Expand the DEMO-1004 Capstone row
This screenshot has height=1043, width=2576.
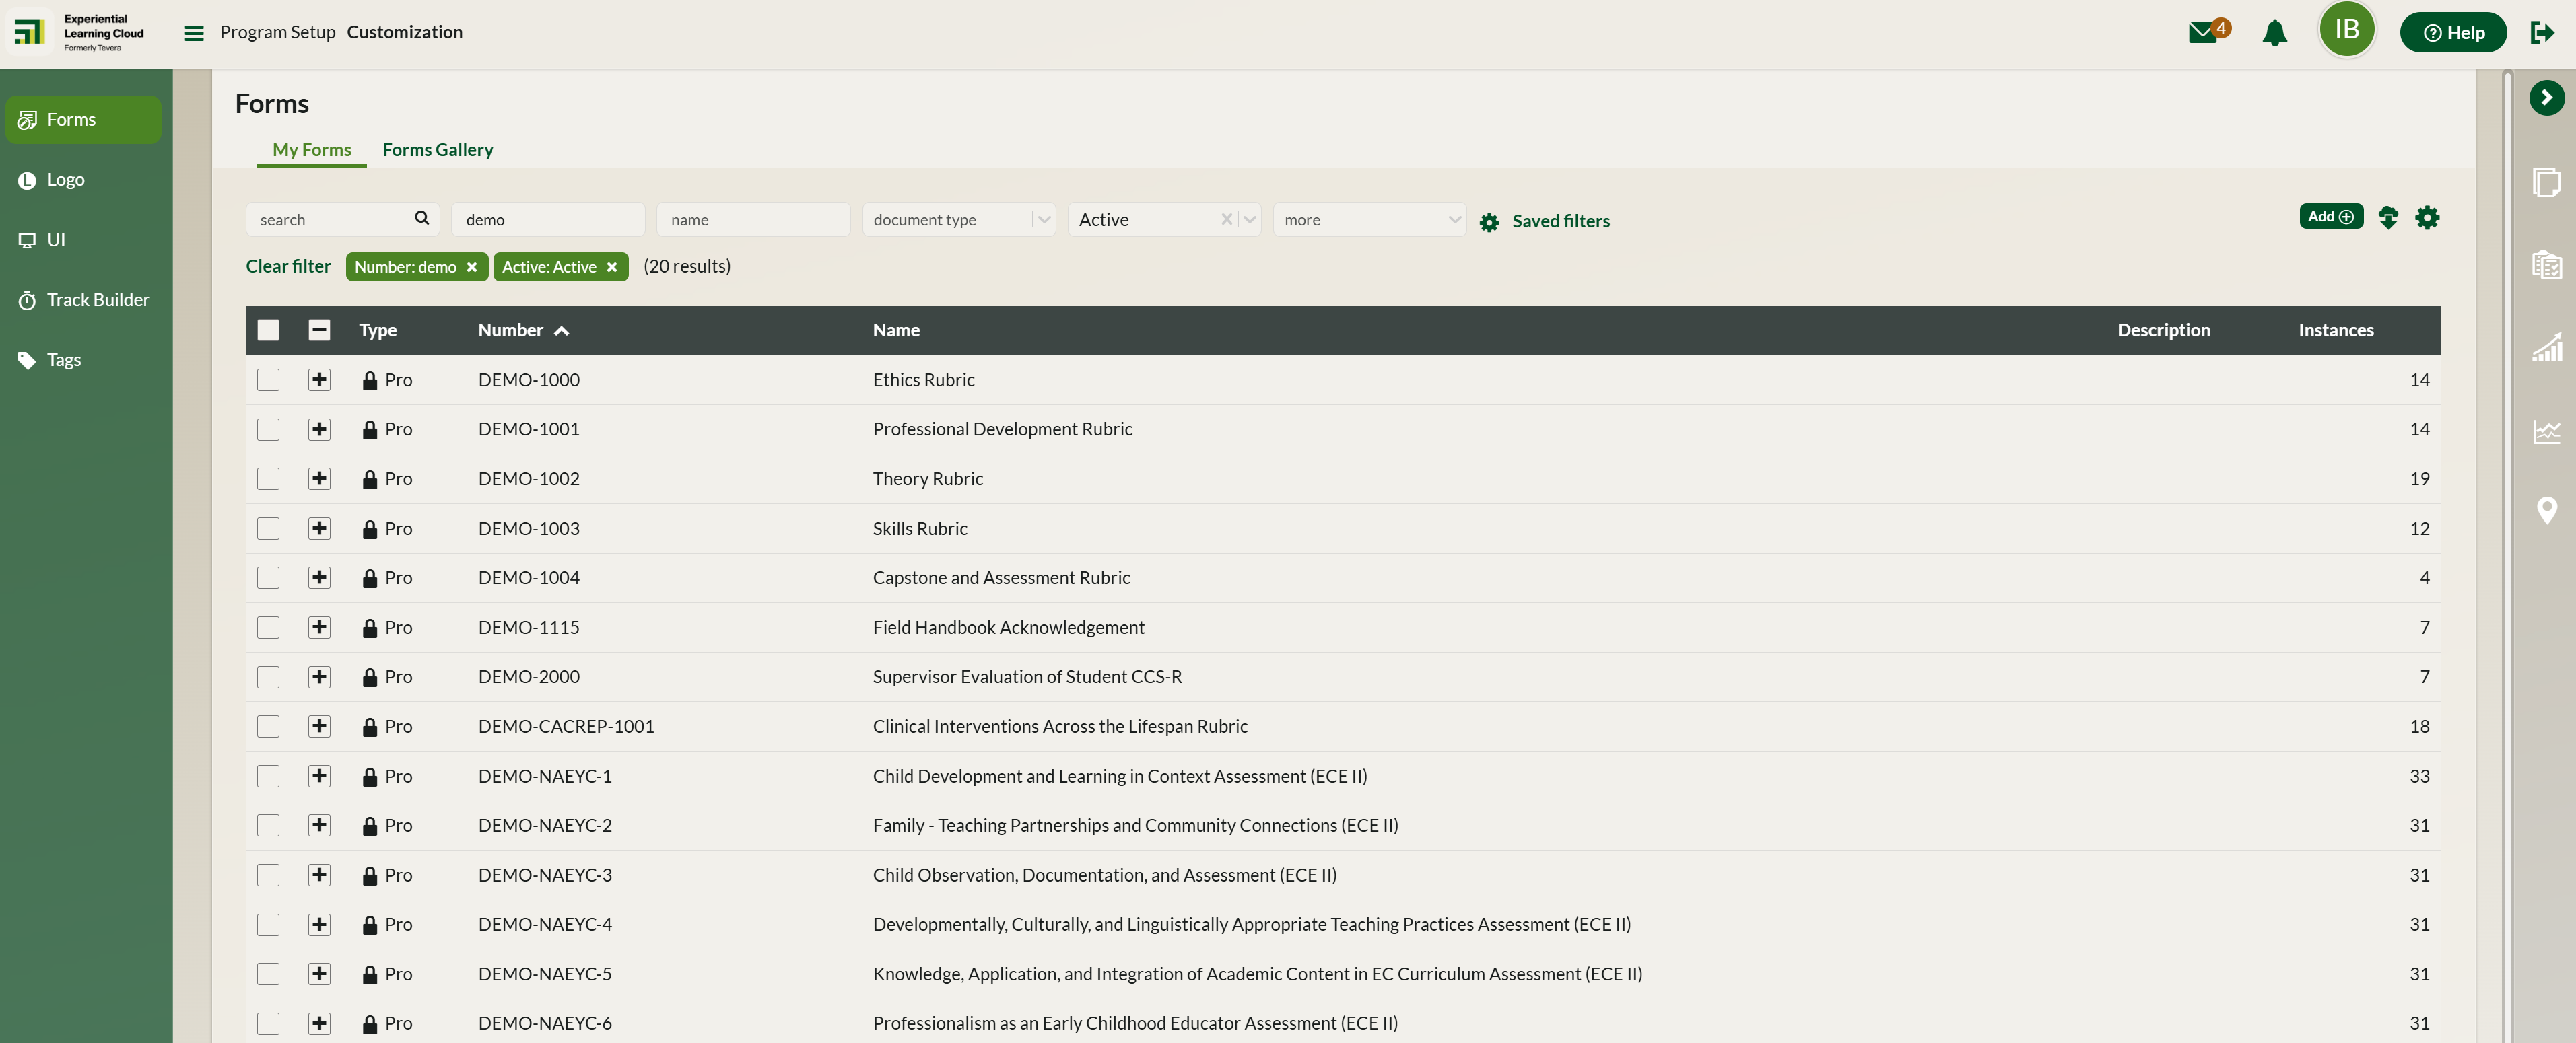coord(319,577)
